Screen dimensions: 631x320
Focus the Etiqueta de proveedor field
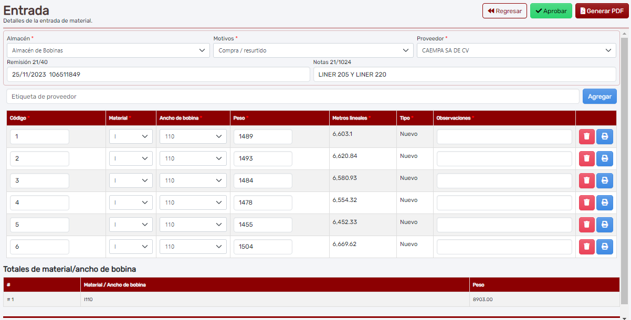pos(292,97)
